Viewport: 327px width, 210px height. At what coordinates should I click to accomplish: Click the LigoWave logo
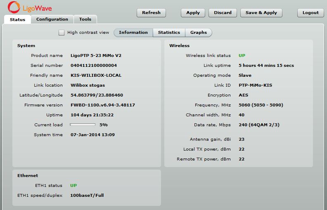point(30,7)
